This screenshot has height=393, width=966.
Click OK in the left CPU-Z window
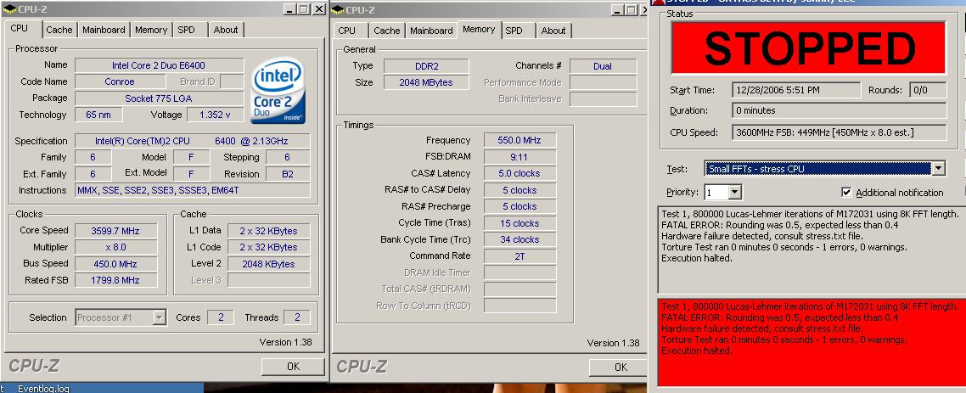pos(293,366)
